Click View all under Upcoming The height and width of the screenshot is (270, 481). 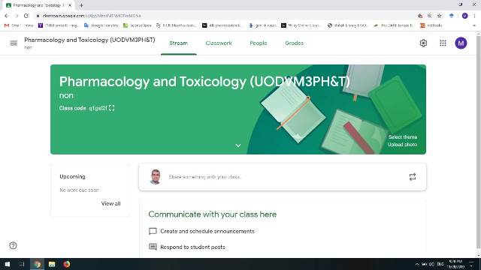[110, 203]
